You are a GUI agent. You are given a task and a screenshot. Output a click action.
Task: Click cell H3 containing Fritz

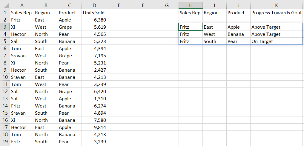pos(191,27)
